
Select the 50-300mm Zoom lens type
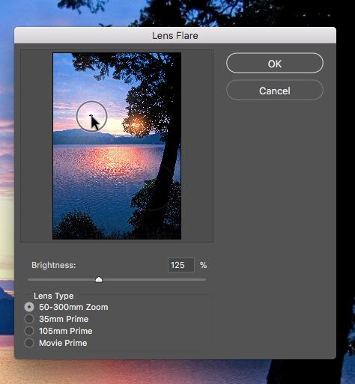tap(29, 307)
